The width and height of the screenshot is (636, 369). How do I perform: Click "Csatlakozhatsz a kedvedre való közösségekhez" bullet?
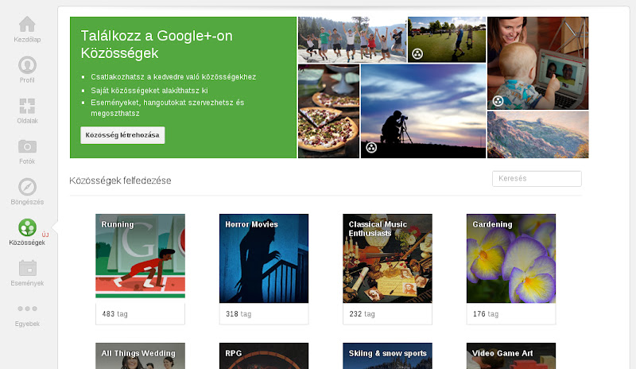click(x=173, y=76)
